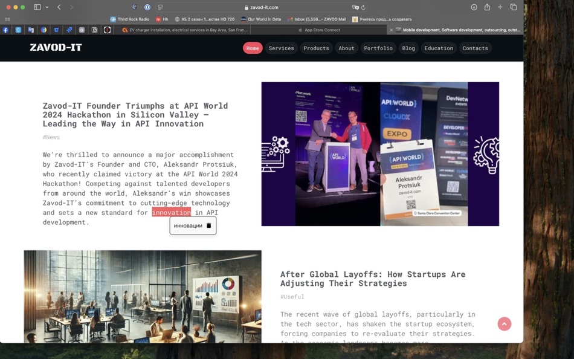Open the startup office illustration image
This screenshot has width=574, height=359.
tap(143, 297)
